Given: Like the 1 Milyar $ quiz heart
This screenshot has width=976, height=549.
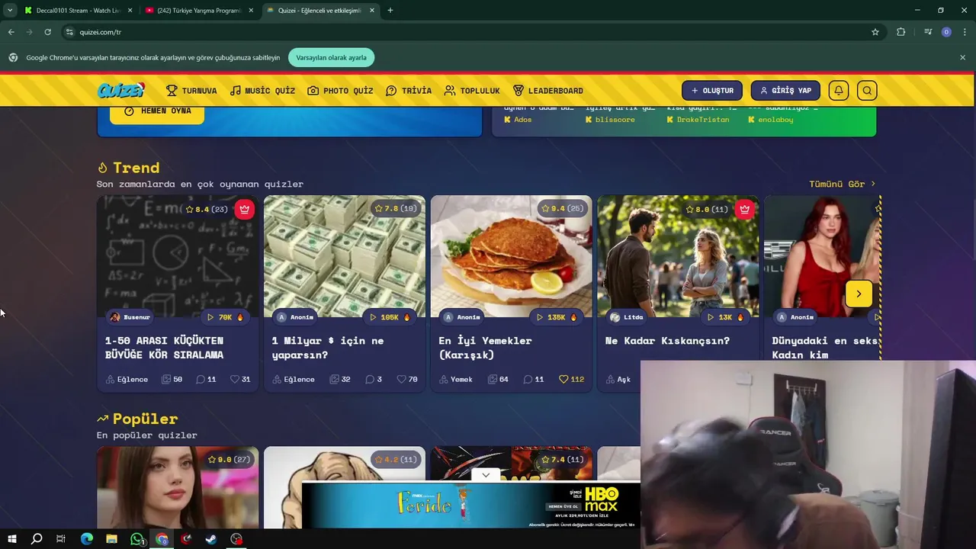Looking at the screenshot, I should [x=401, y=379].
